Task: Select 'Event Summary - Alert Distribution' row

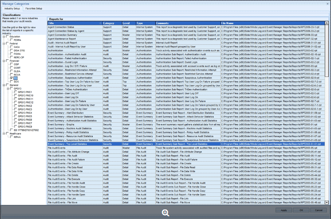Action: (186, 113)
